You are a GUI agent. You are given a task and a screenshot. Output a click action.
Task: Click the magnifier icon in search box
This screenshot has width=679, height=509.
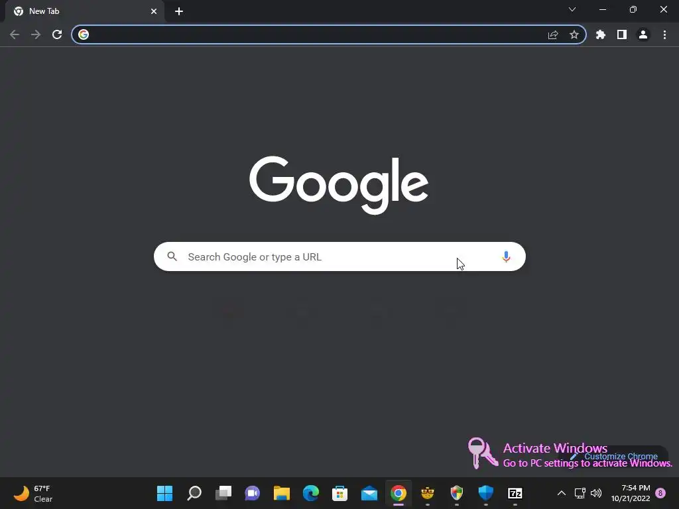tap(172, 256)
